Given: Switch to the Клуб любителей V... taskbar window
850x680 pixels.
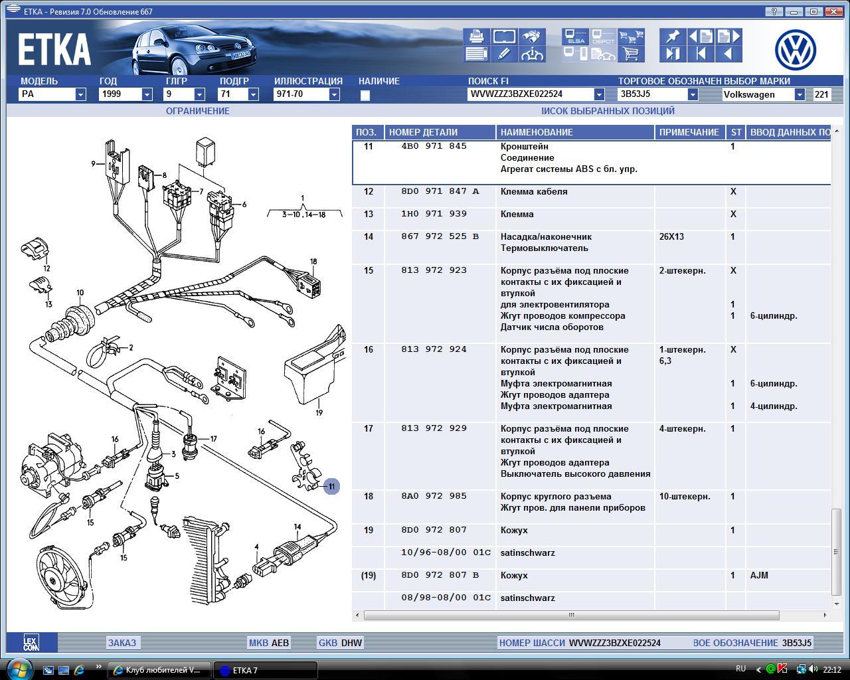Looking at the screenshot, I should [159, 670].
